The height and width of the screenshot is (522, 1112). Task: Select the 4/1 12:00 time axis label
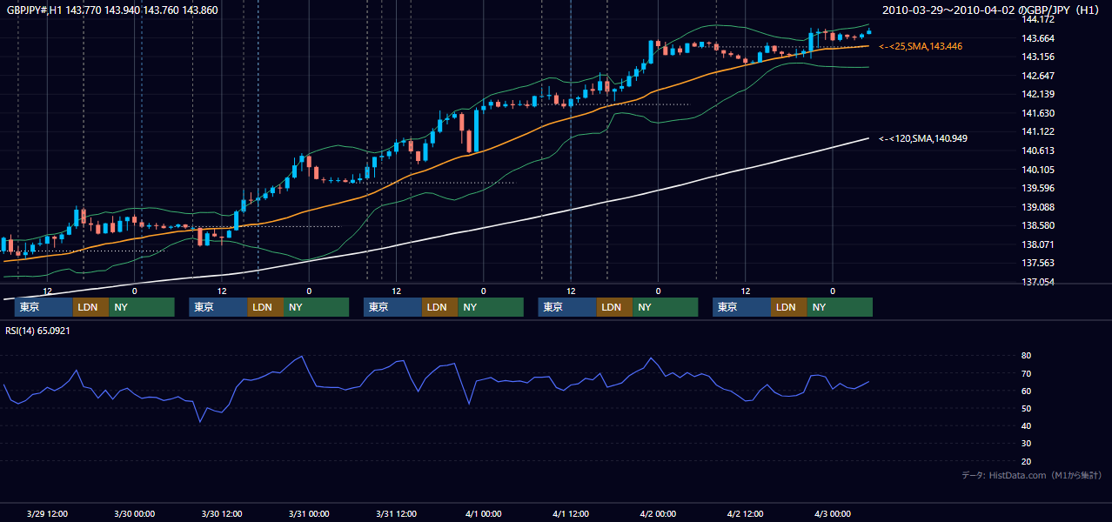tap(570, 513)
